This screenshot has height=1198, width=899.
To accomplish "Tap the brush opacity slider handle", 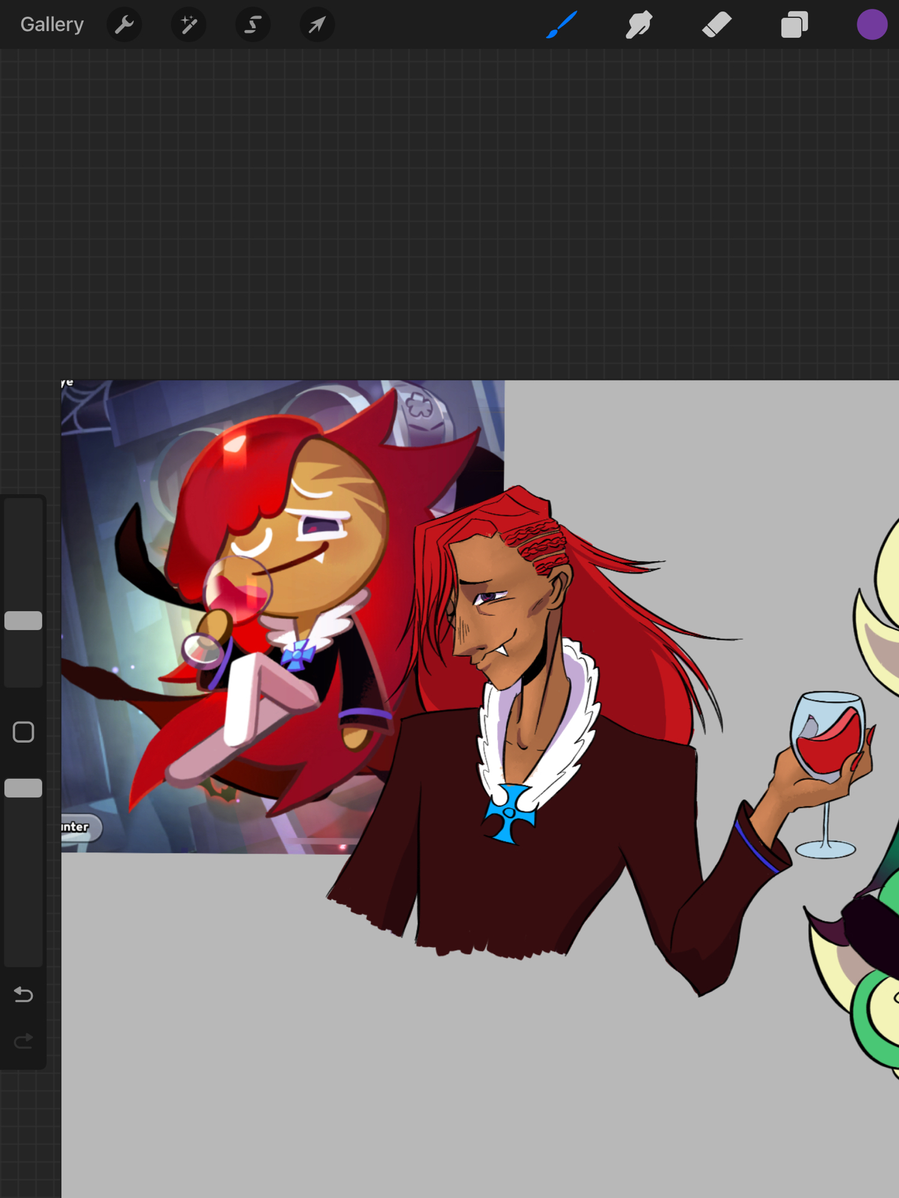I will pyautogui.click(x=23, y=788).
